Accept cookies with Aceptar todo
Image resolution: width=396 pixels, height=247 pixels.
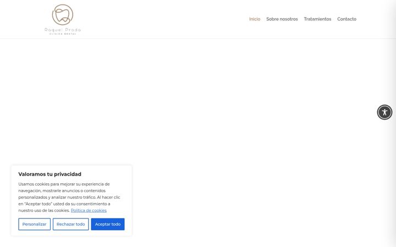(108, 224)
